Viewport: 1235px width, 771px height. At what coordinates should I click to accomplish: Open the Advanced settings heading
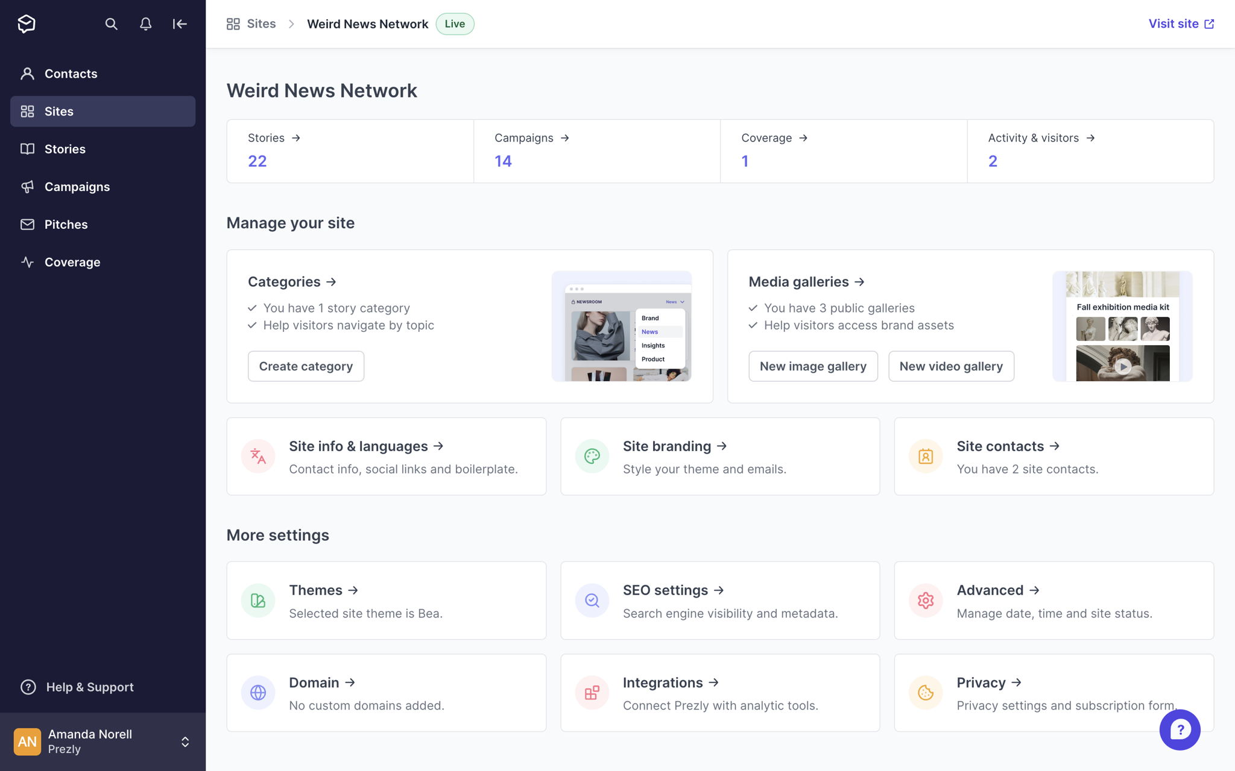click(x=997, y=590)
